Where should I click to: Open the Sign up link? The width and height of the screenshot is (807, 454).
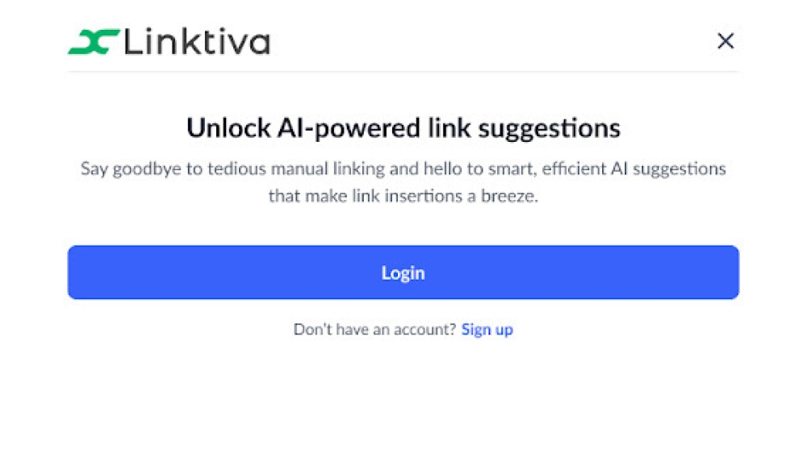pos(487,329)
